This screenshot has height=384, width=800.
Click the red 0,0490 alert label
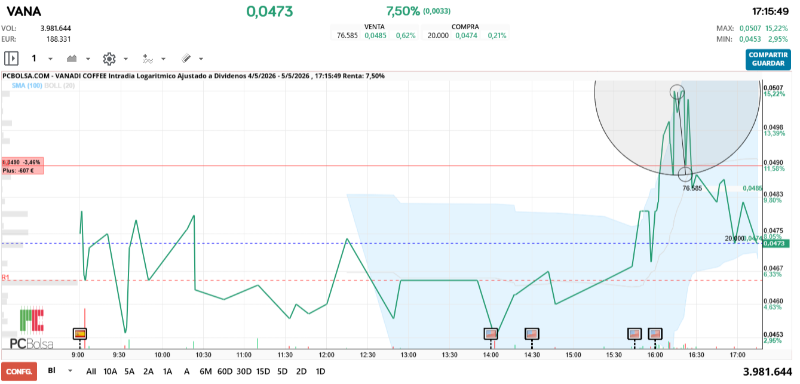22,166
